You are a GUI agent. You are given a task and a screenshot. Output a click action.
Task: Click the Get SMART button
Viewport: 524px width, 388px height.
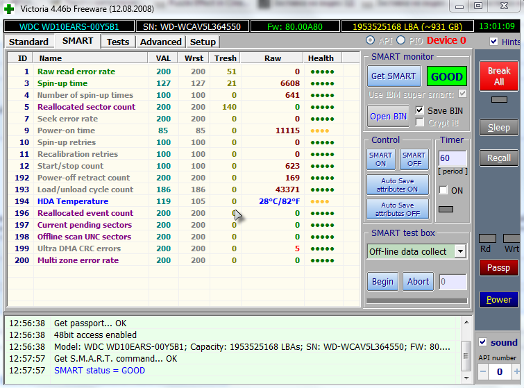coord(393,76)
